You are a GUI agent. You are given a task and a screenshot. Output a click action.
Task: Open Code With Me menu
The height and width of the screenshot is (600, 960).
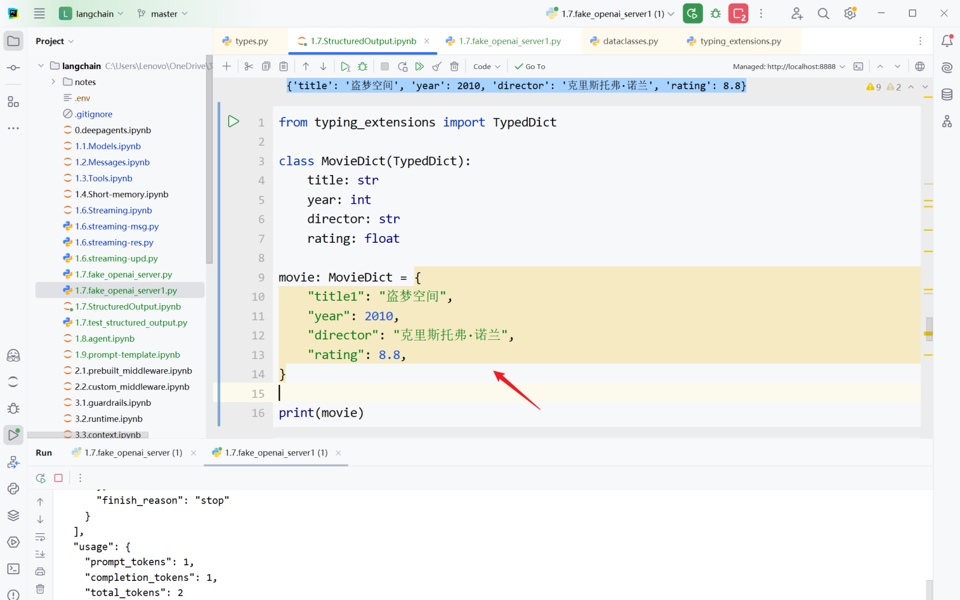pos(797,13)
